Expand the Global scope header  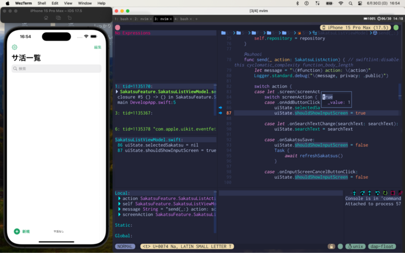click(124, 236)
